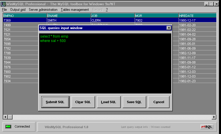221x134 pixels.
Task: Select hire date 1981-02-20
Action: click(x=198, y=25)
